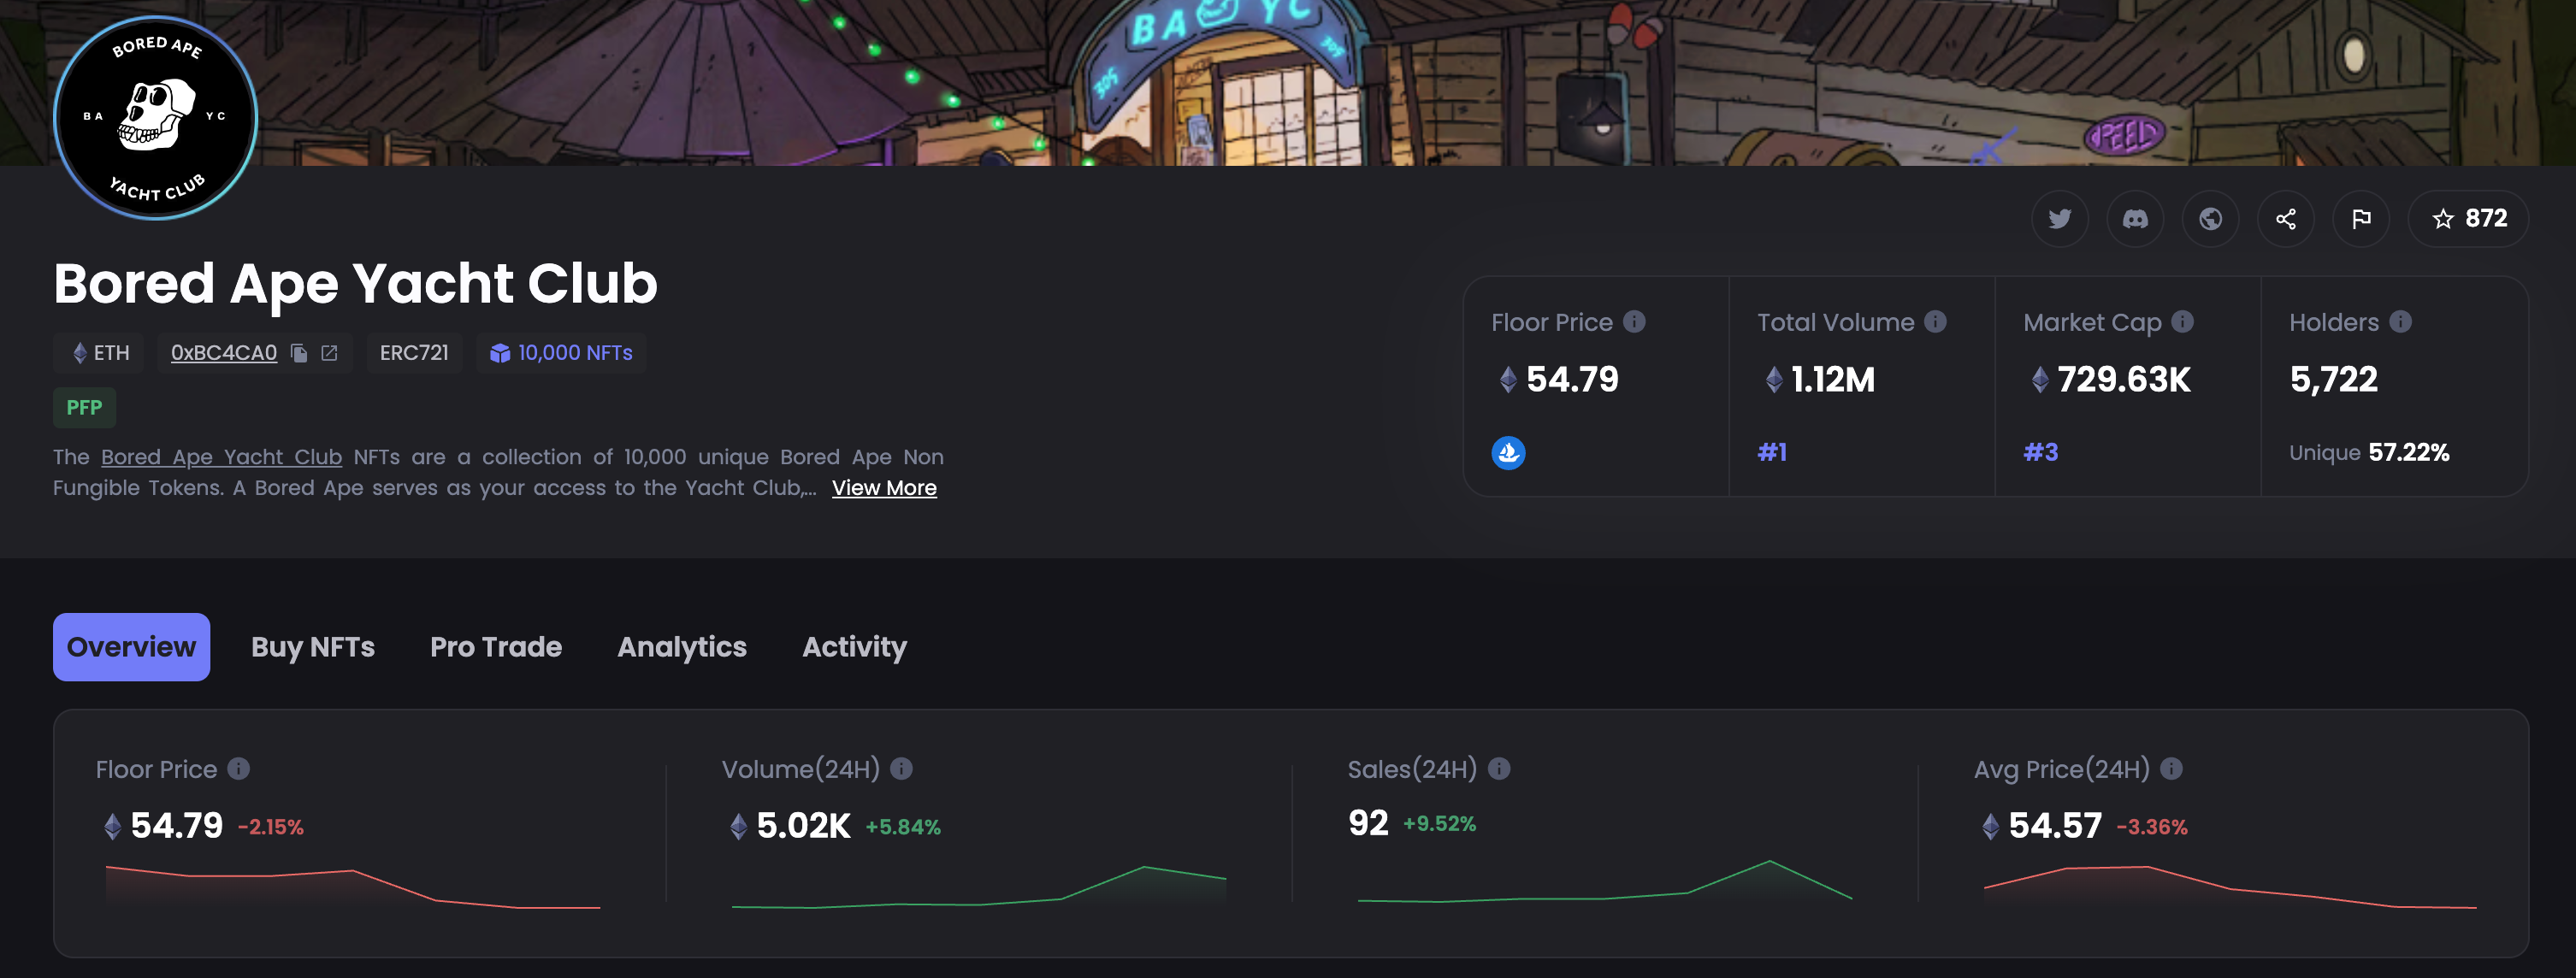The height and width of the screenshot is (978, 2576).
Task: Show info tooltip for Total Volume
Action: click(1935, 322)
